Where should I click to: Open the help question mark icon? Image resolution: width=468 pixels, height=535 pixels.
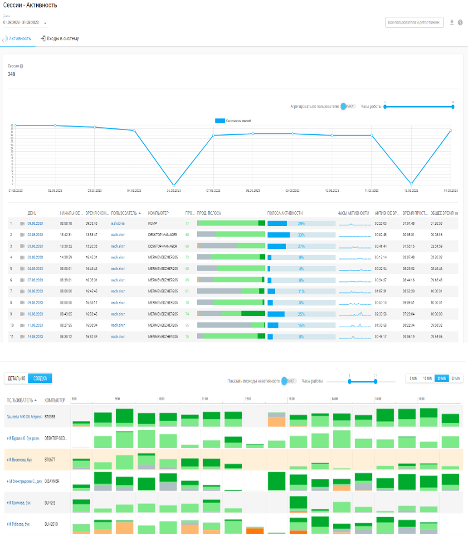coord(460,23)
